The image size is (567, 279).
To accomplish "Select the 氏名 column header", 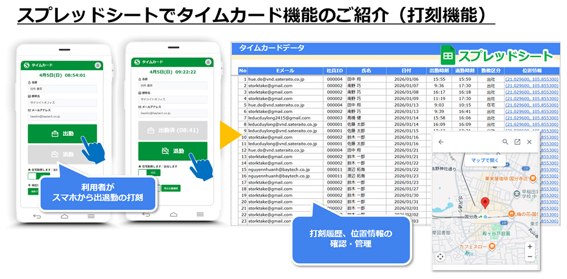I will (366, 71).
